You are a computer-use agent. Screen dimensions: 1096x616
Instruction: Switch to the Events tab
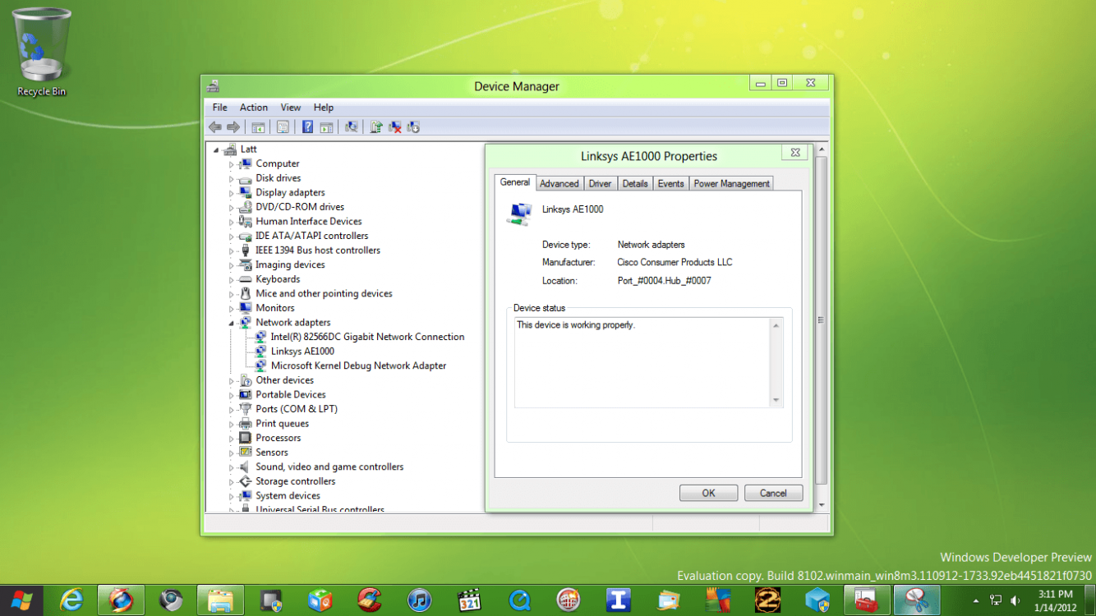click(x=671, y=184)
